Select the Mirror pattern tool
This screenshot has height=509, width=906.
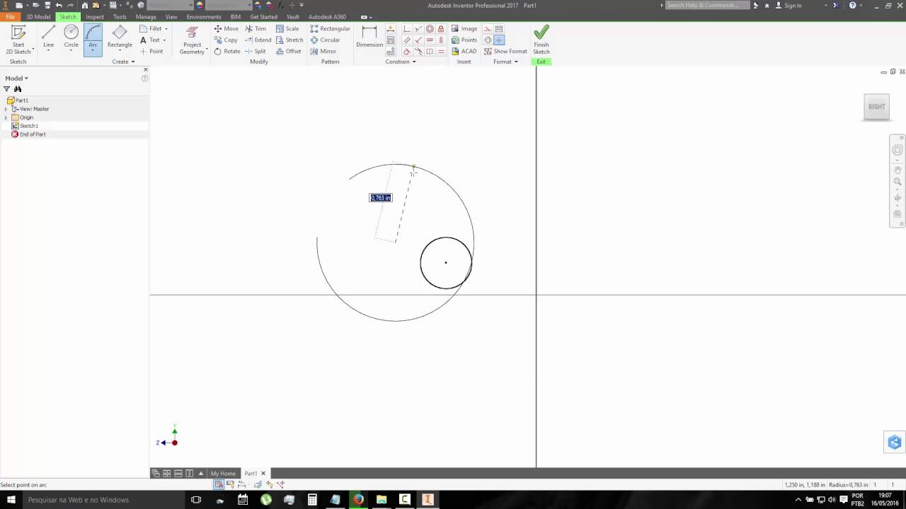point(323,51)
